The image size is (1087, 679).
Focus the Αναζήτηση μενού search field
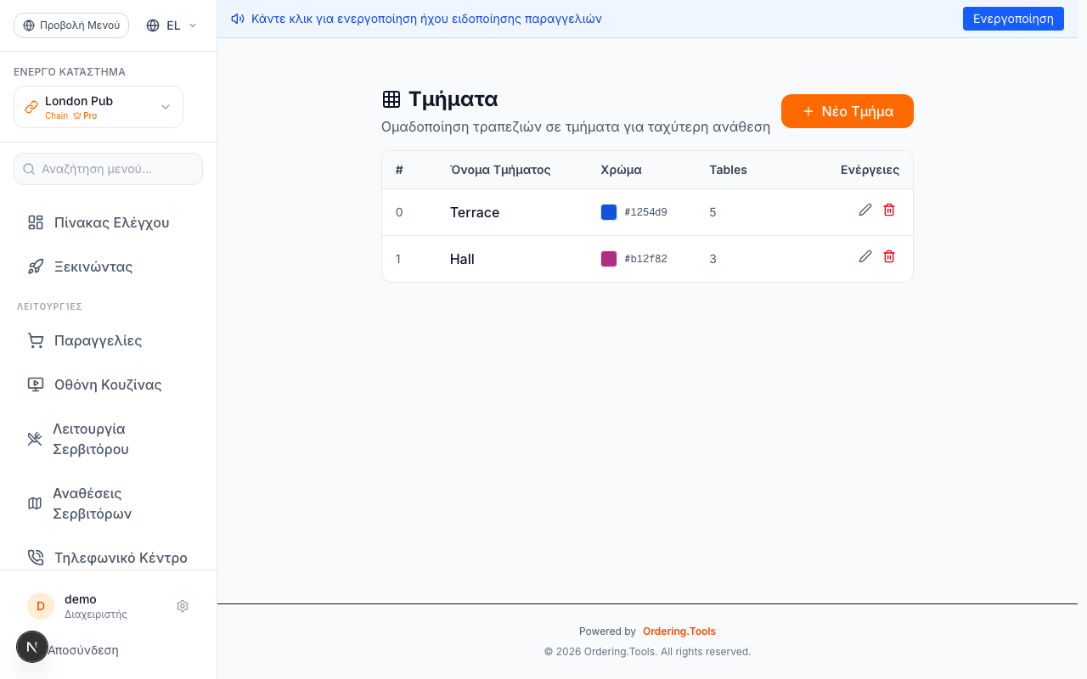tap(108, 169)
